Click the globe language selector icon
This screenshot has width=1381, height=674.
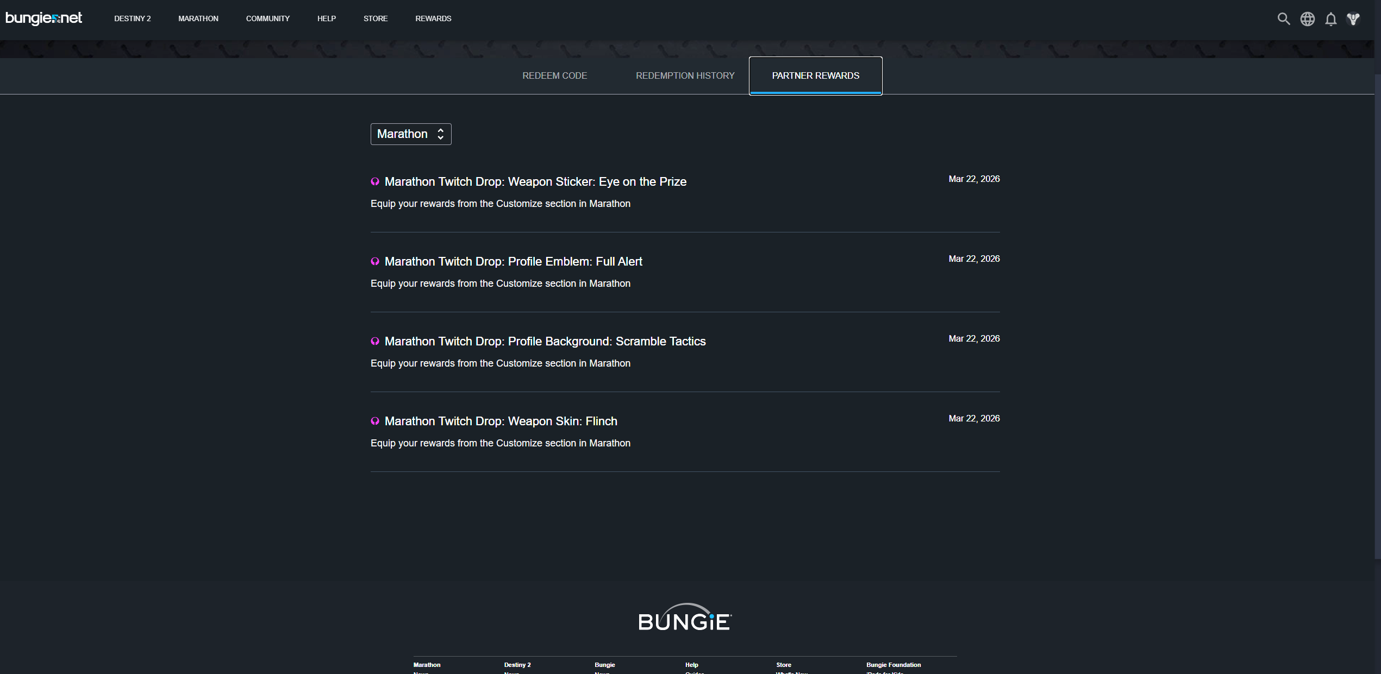point(1307,19)
